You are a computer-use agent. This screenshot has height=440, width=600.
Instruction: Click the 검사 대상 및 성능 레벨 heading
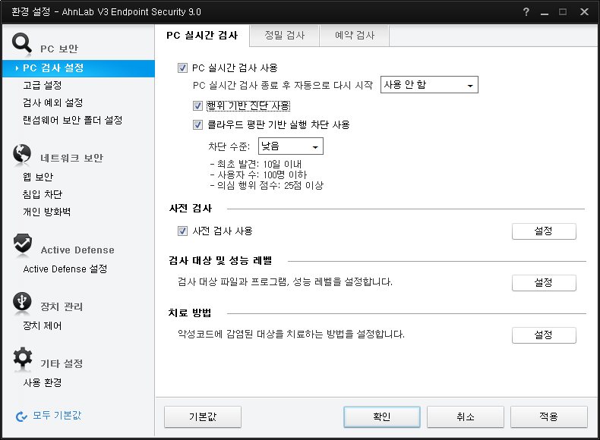[x=220, y=261]
